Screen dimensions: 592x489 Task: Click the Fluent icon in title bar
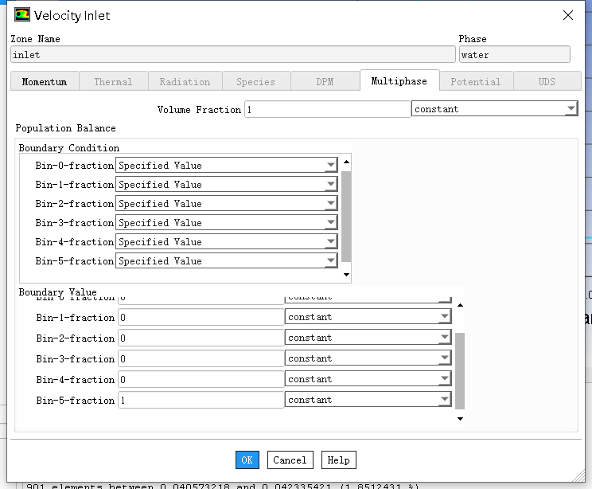click(21, 15)
